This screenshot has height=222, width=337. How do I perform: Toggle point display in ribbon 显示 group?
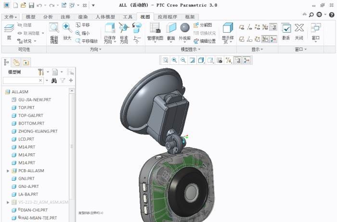(257, 27)
